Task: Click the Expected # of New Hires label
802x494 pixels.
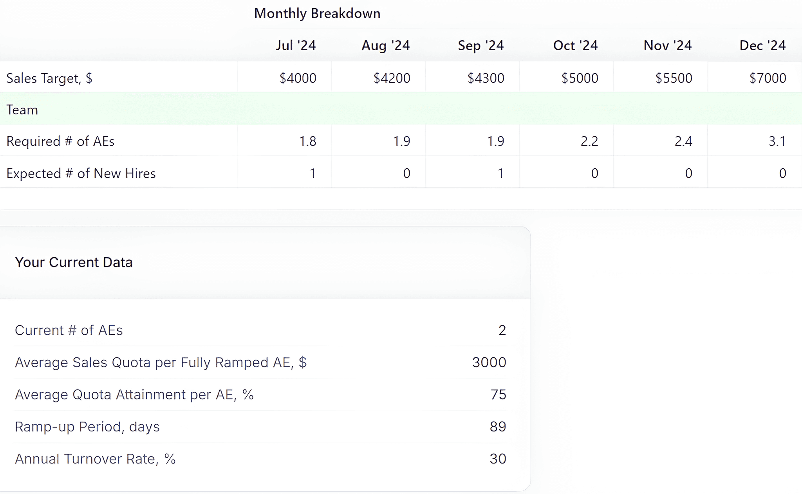Action: click(81, 173)
